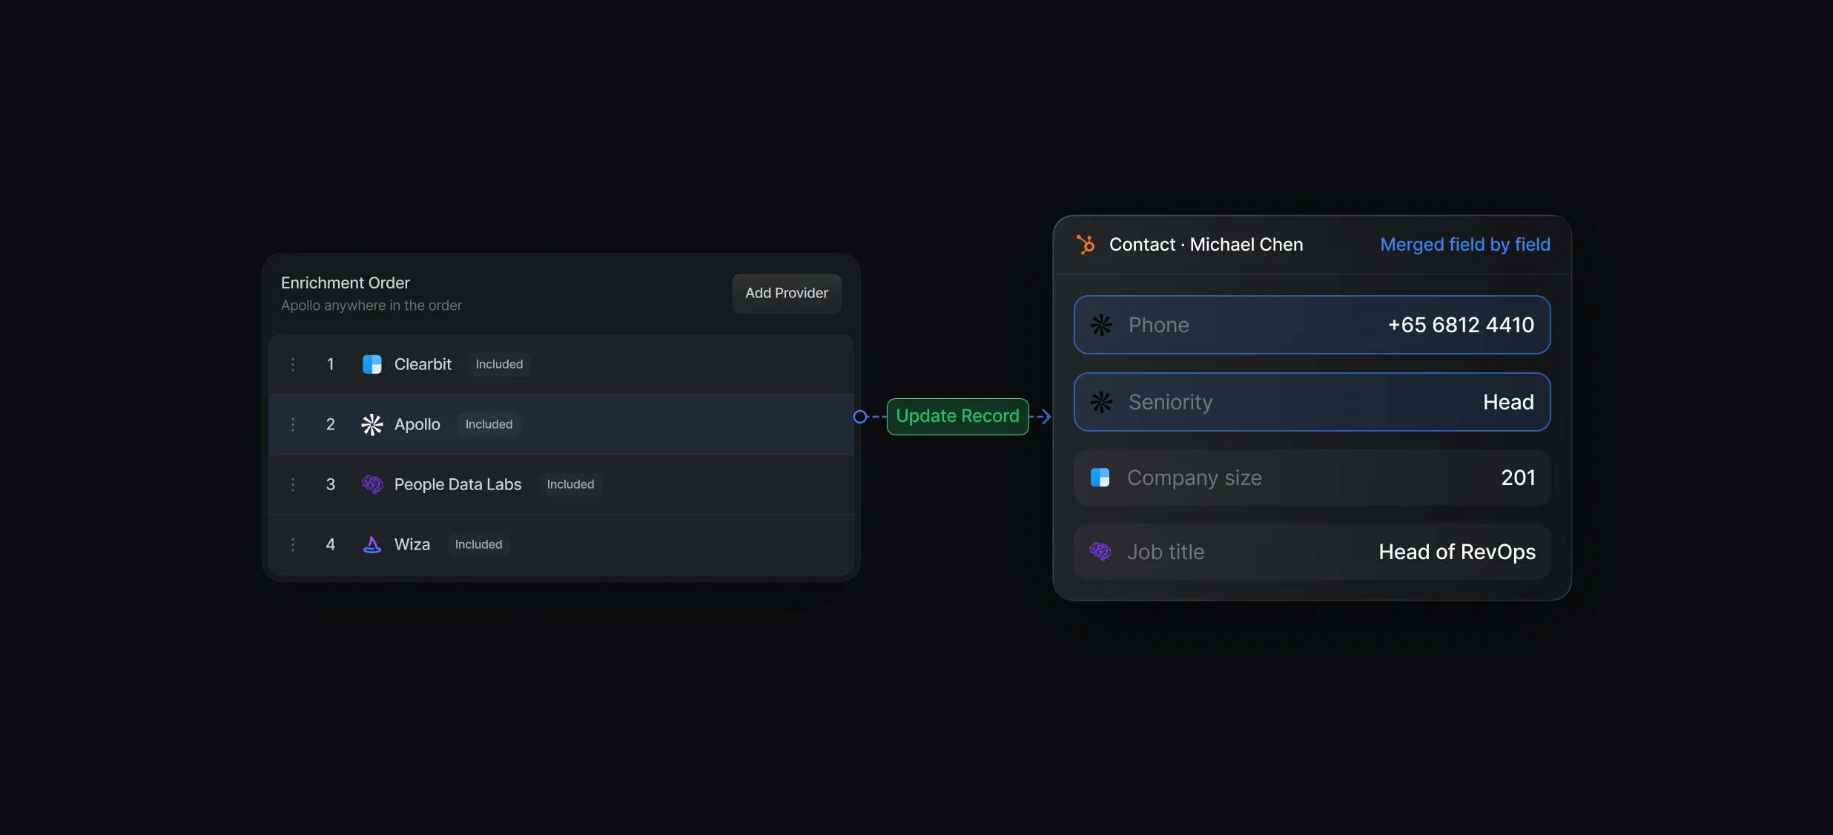1833x835 pixels.
Task: Click the Apollo icon in Seniority field
Action: [1101, 402]
